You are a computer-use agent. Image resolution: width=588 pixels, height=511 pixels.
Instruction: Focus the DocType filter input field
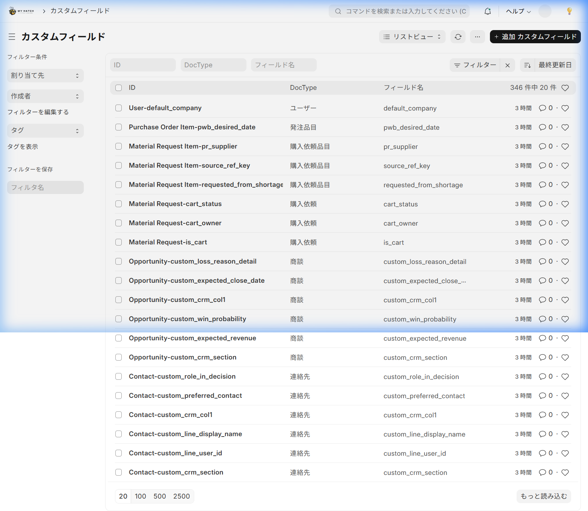point(213,65)
